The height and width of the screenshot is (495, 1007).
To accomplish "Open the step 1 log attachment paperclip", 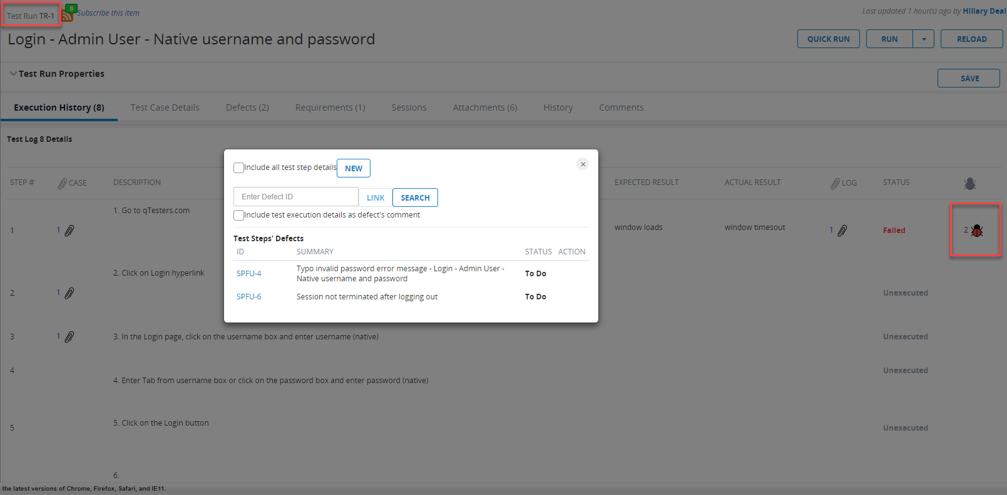I will pyautogui.click(x=842, y=231).
